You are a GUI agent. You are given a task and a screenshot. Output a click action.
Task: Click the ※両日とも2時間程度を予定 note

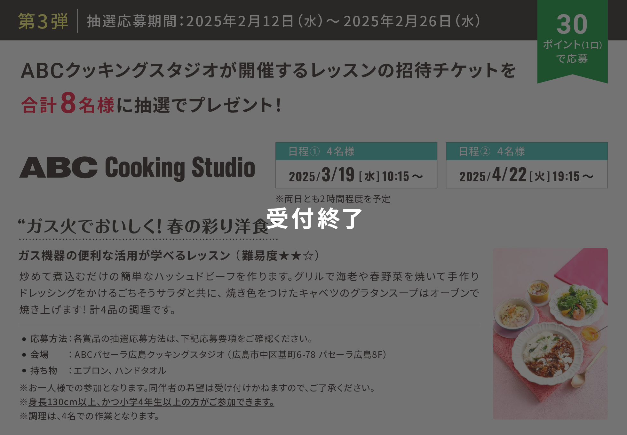pos(333,199)
